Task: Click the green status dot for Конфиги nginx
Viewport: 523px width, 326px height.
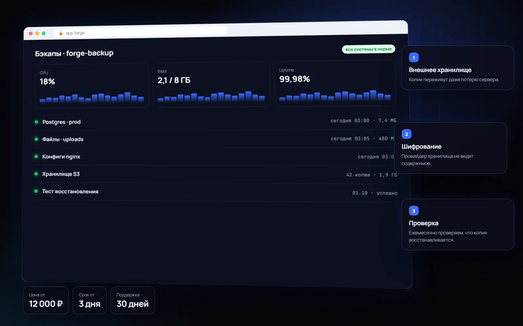Action: 36,156
